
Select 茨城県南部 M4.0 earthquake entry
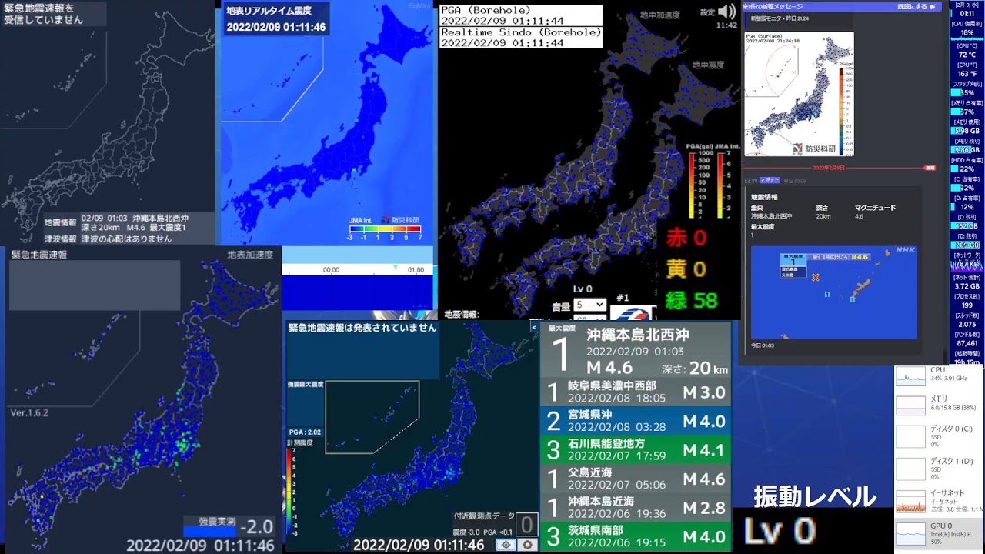coord(636,536)
